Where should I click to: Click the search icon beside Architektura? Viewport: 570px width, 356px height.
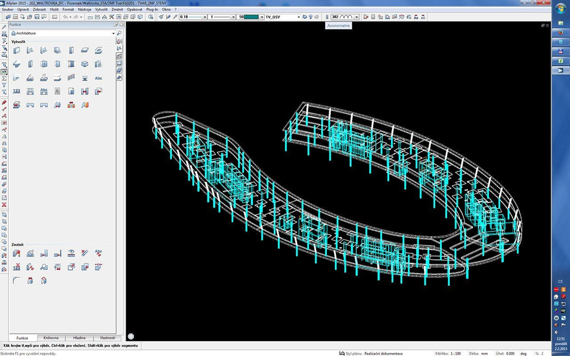tap(119, 33)
